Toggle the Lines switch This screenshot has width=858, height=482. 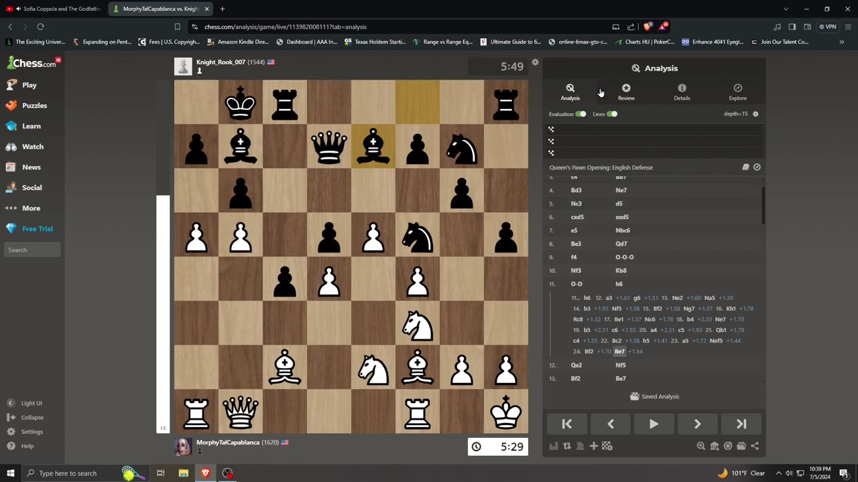[612, 114]
